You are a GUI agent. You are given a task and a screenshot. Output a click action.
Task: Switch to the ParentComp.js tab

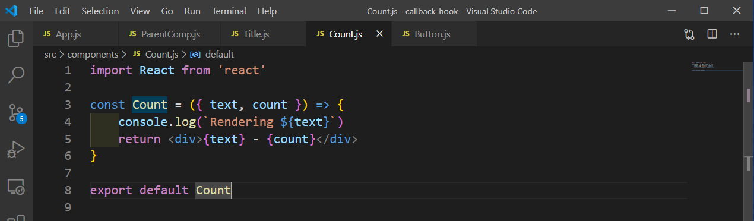(169, 34)
